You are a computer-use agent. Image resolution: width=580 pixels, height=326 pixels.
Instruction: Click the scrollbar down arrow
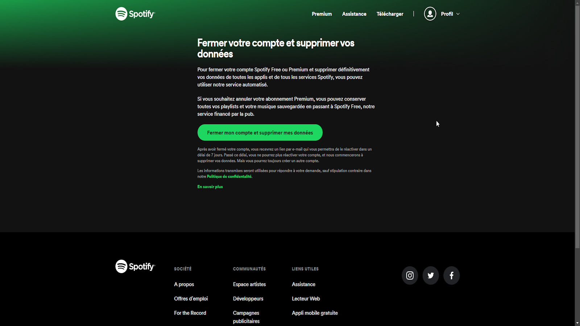[577, 323]
